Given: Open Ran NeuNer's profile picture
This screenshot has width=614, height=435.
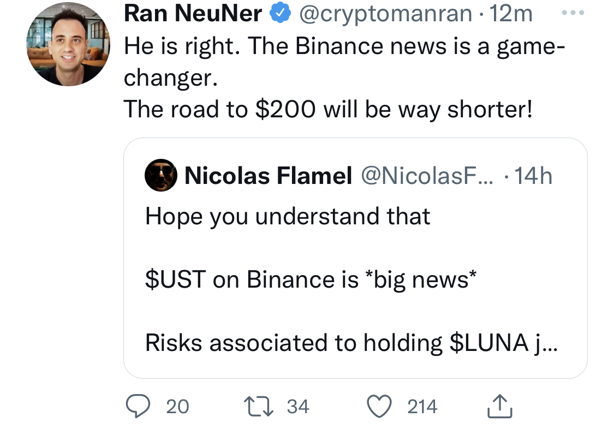Looking at the screenshot, I should click(x=68, y=44).
